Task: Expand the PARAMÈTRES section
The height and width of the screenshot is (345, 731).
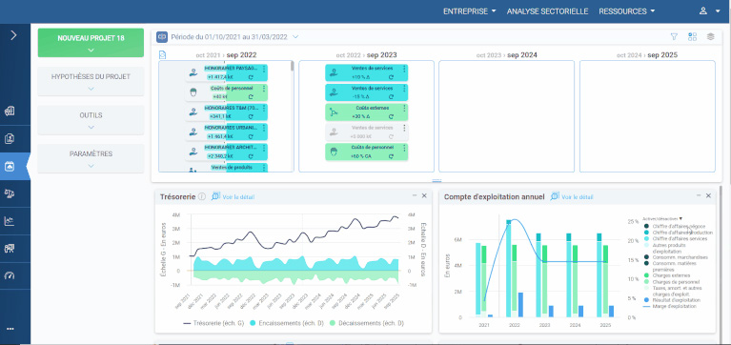Action: [91, 158]
